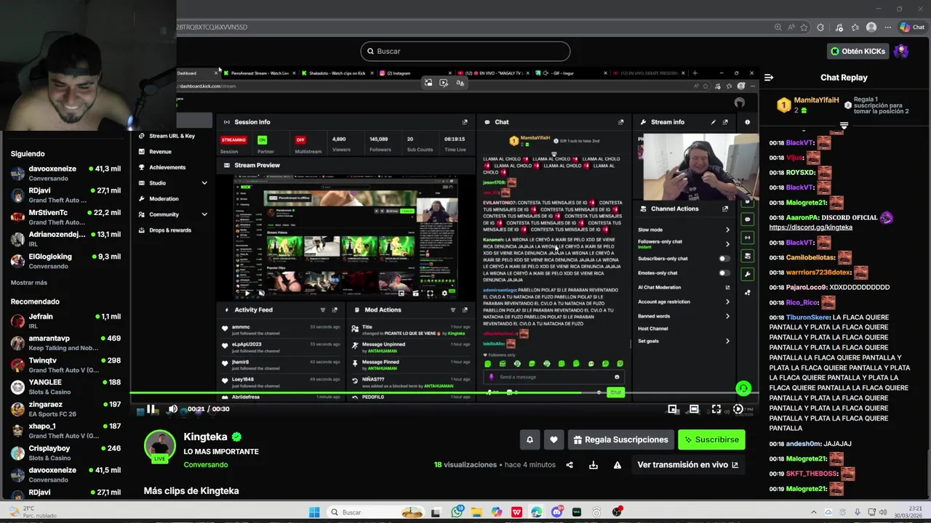The height and width of the screenshot is (523, 931).
Task: Click MamitaYifaiH in the gift leaderboard
Action: (816, 100)
